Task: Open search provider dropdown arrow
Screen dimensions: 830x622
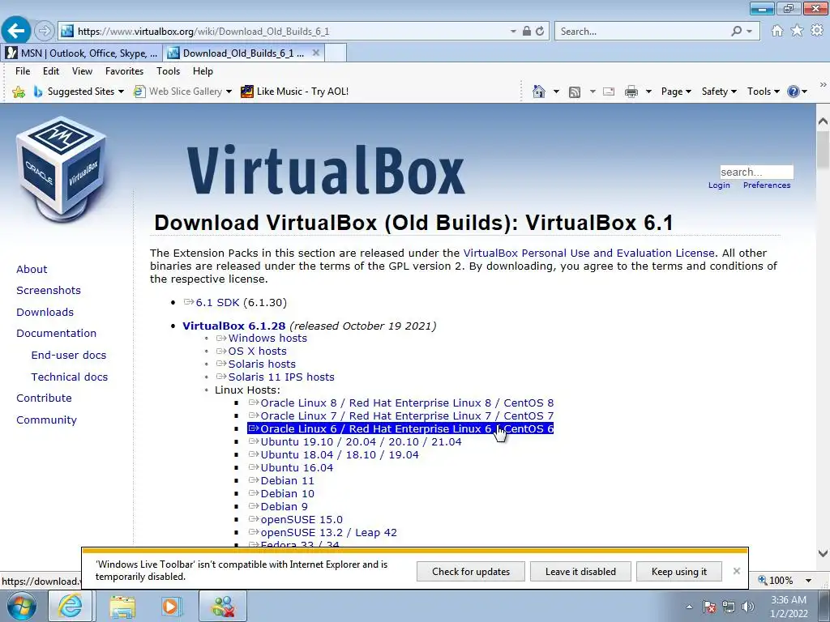Action: 749,32
